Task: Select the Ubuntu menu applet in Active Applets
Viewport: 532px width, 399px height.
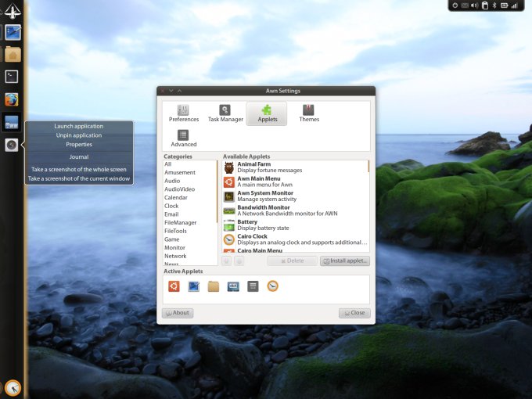Action: (x=174, y=286)
